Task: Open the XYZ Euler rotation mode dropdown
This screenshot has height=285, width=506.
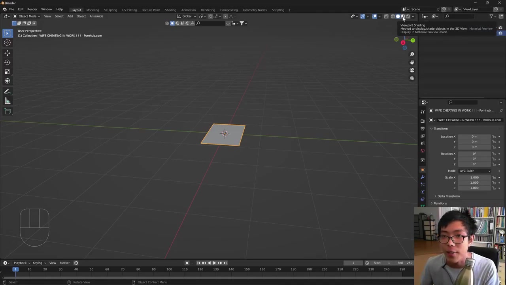Action: [x=474, y=171]
